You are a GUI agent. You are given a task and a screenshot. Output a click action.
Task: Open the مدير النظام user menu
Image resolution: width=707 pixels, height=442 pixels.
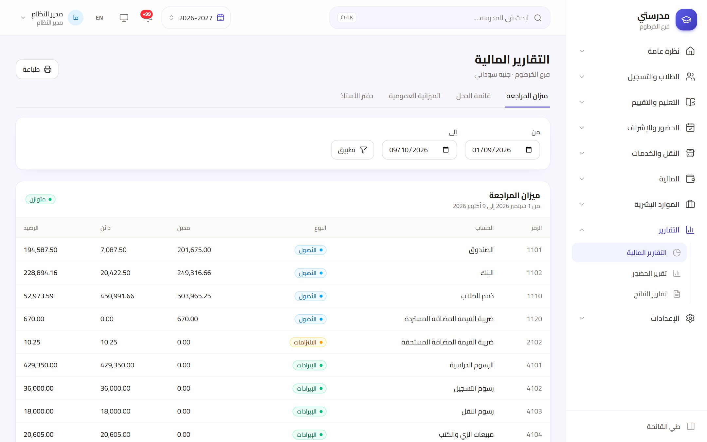click(x=52, y=18)
